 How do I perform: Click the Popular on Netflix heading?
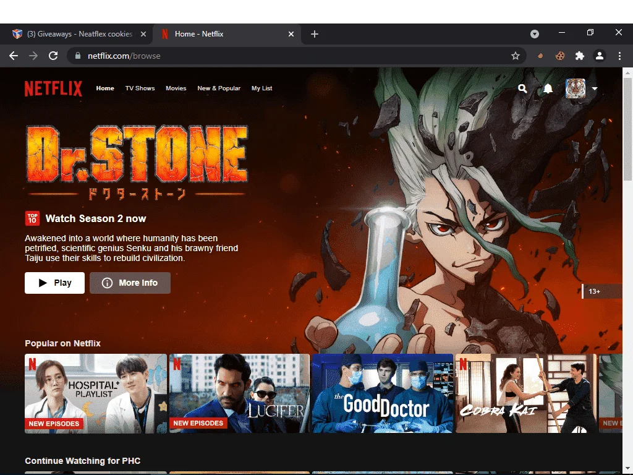(62, 343)
